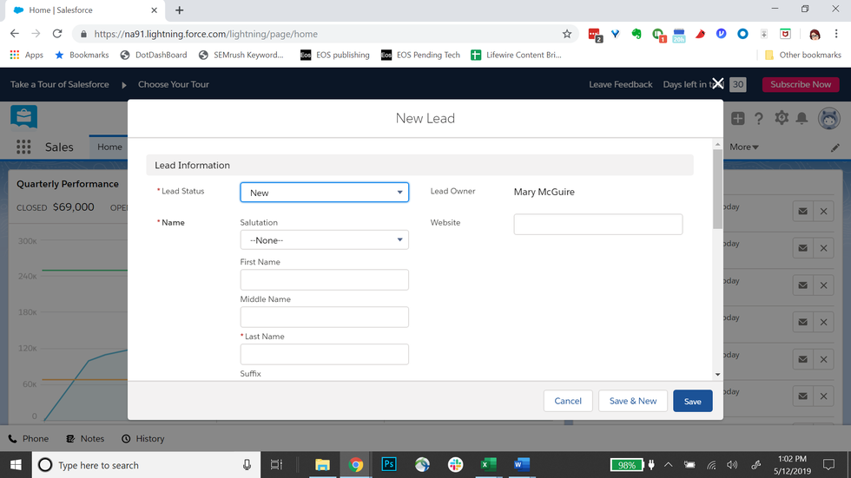
Task: Open Notes in the utility bar
Action: click(85, 439)
